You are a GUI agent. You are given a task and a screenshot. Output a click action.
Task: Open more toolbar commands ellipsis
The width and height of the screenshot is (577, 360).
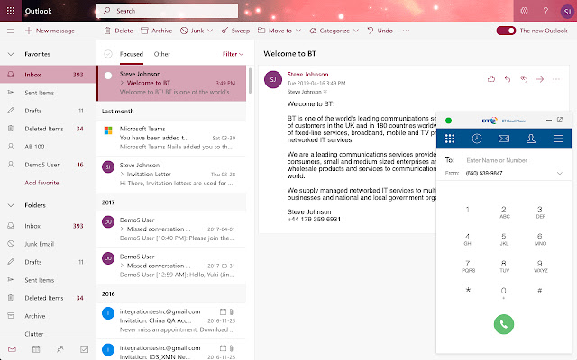point(406,31)
